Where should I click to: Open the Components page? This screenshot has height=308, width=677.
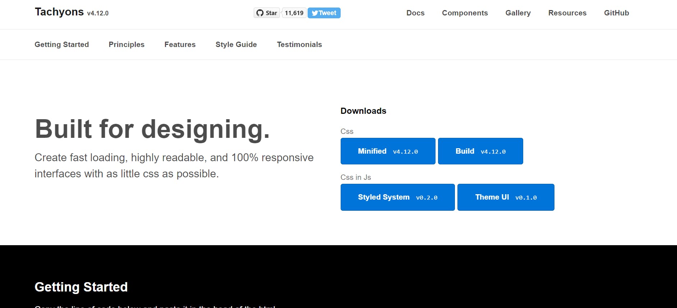[x=465, y=13]
